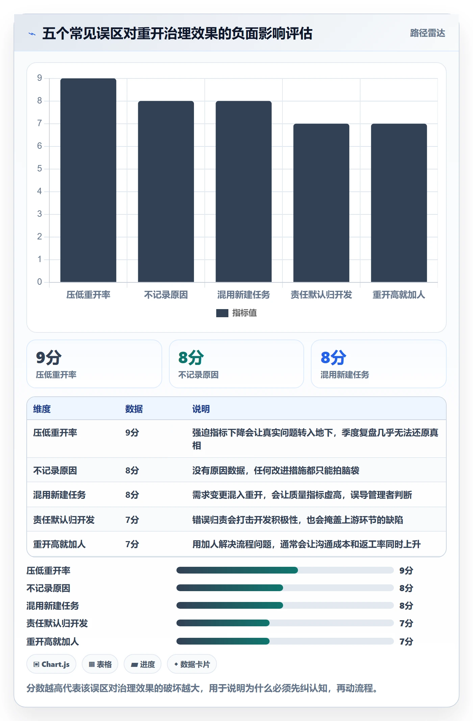
Task: Toggle the 指标值 legend swatch
Action: point(222,313)
